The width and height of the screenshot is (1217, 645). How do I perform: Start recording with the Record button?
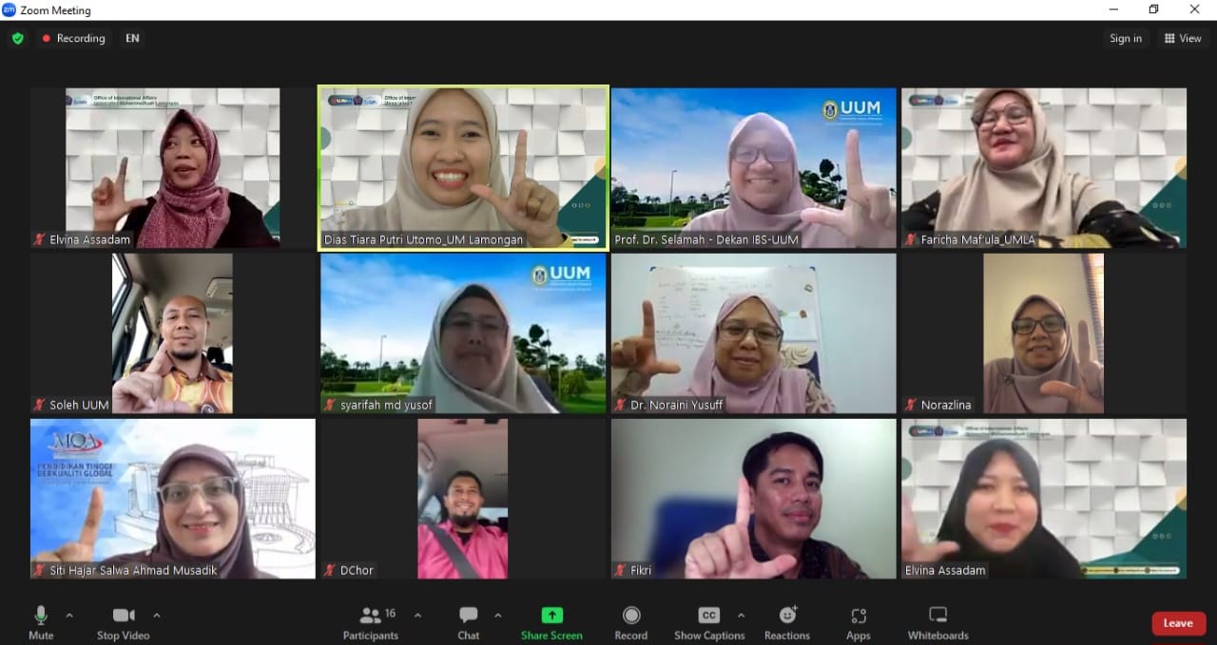(630, 616)
